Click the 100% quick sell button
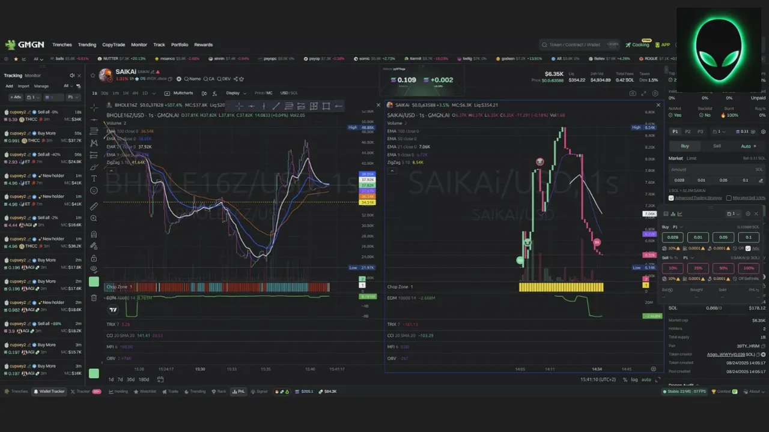 pos(749,268)
